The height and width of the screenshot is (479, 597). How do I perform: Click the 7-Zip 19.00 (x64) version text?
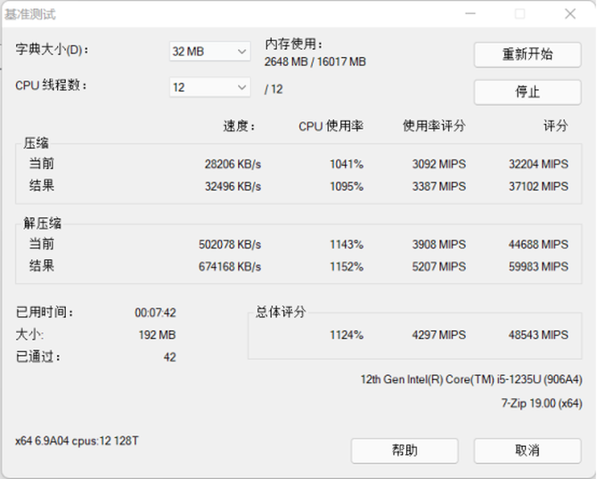click(541, 403)
